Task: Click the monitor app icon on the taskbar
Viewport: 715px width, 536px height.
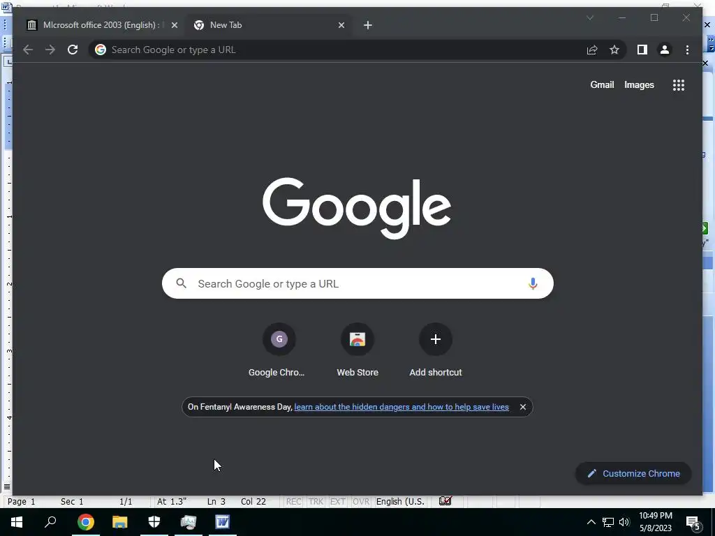Action: pyautogui.click(x=189, y=522)
